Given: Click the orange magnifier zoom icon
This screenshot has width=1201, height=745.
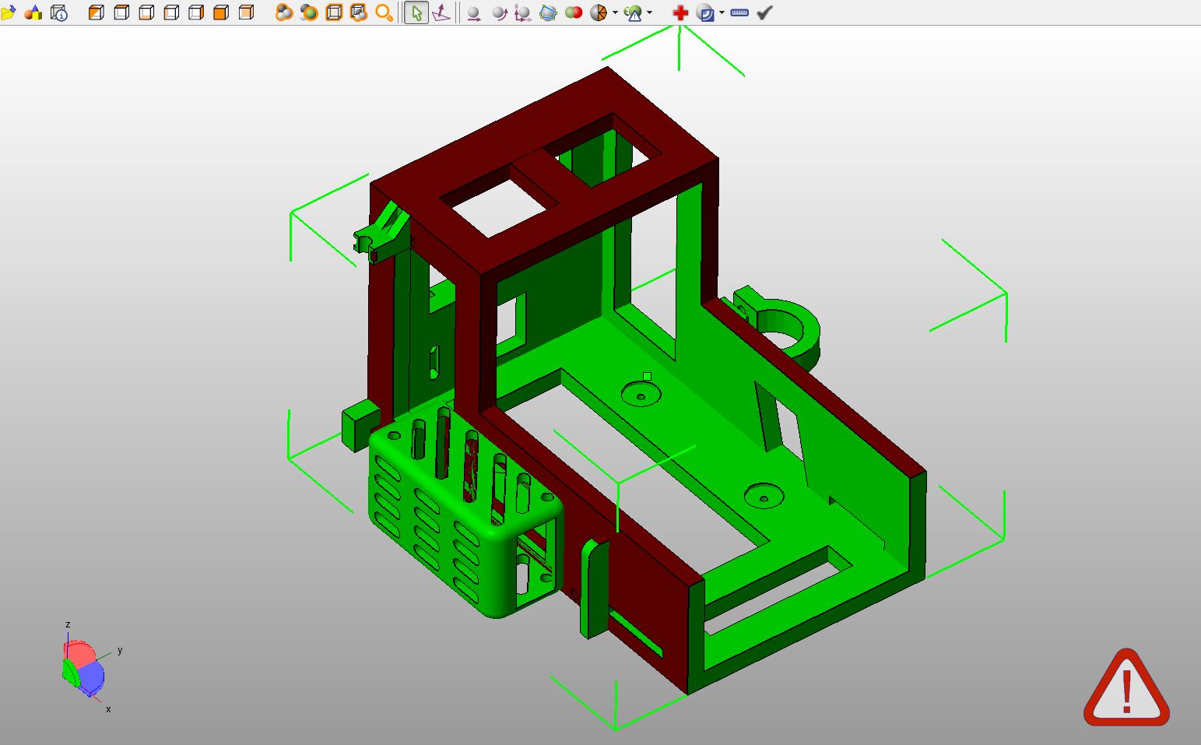Looking at the screenshot, I should coord(384,12).
